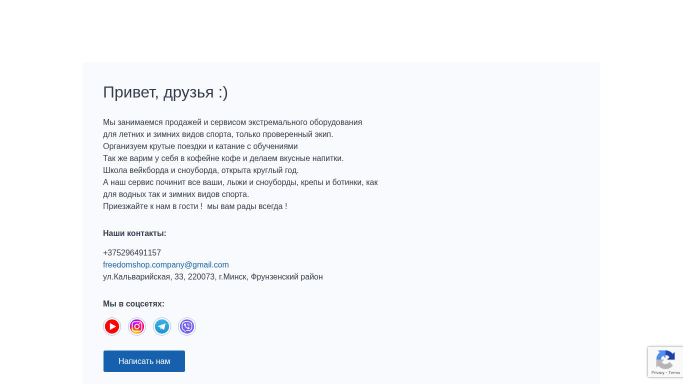This screenshot has height=384, width=683.
Task: Click the heading "Привет, друзья :)"
Action: 165,92
